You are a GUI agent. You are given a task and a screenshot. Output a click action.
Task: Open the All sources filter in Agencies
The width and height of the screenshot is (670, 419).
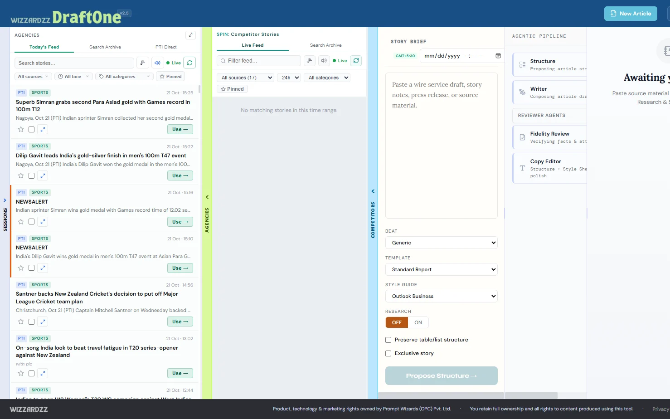click(34, 77)
